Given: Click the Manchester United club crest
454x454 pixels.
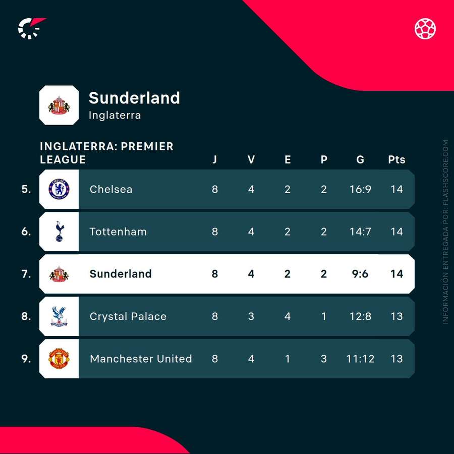Looking at the screenshot, I should (x=59, y=359).
